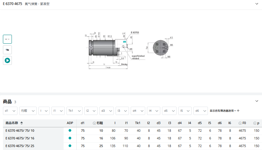Open product E 6370 4675/ 75/ 10

[20, 131]
